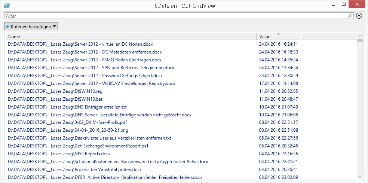Select the GPO Reports.docx row
Screen dimensions: 368x183
59,154
